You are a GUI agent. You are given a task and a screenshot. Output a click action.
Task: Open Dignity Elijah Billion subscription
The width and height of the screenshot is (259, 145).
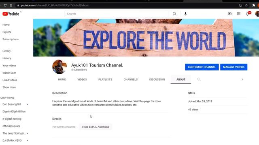coord(14,112)
